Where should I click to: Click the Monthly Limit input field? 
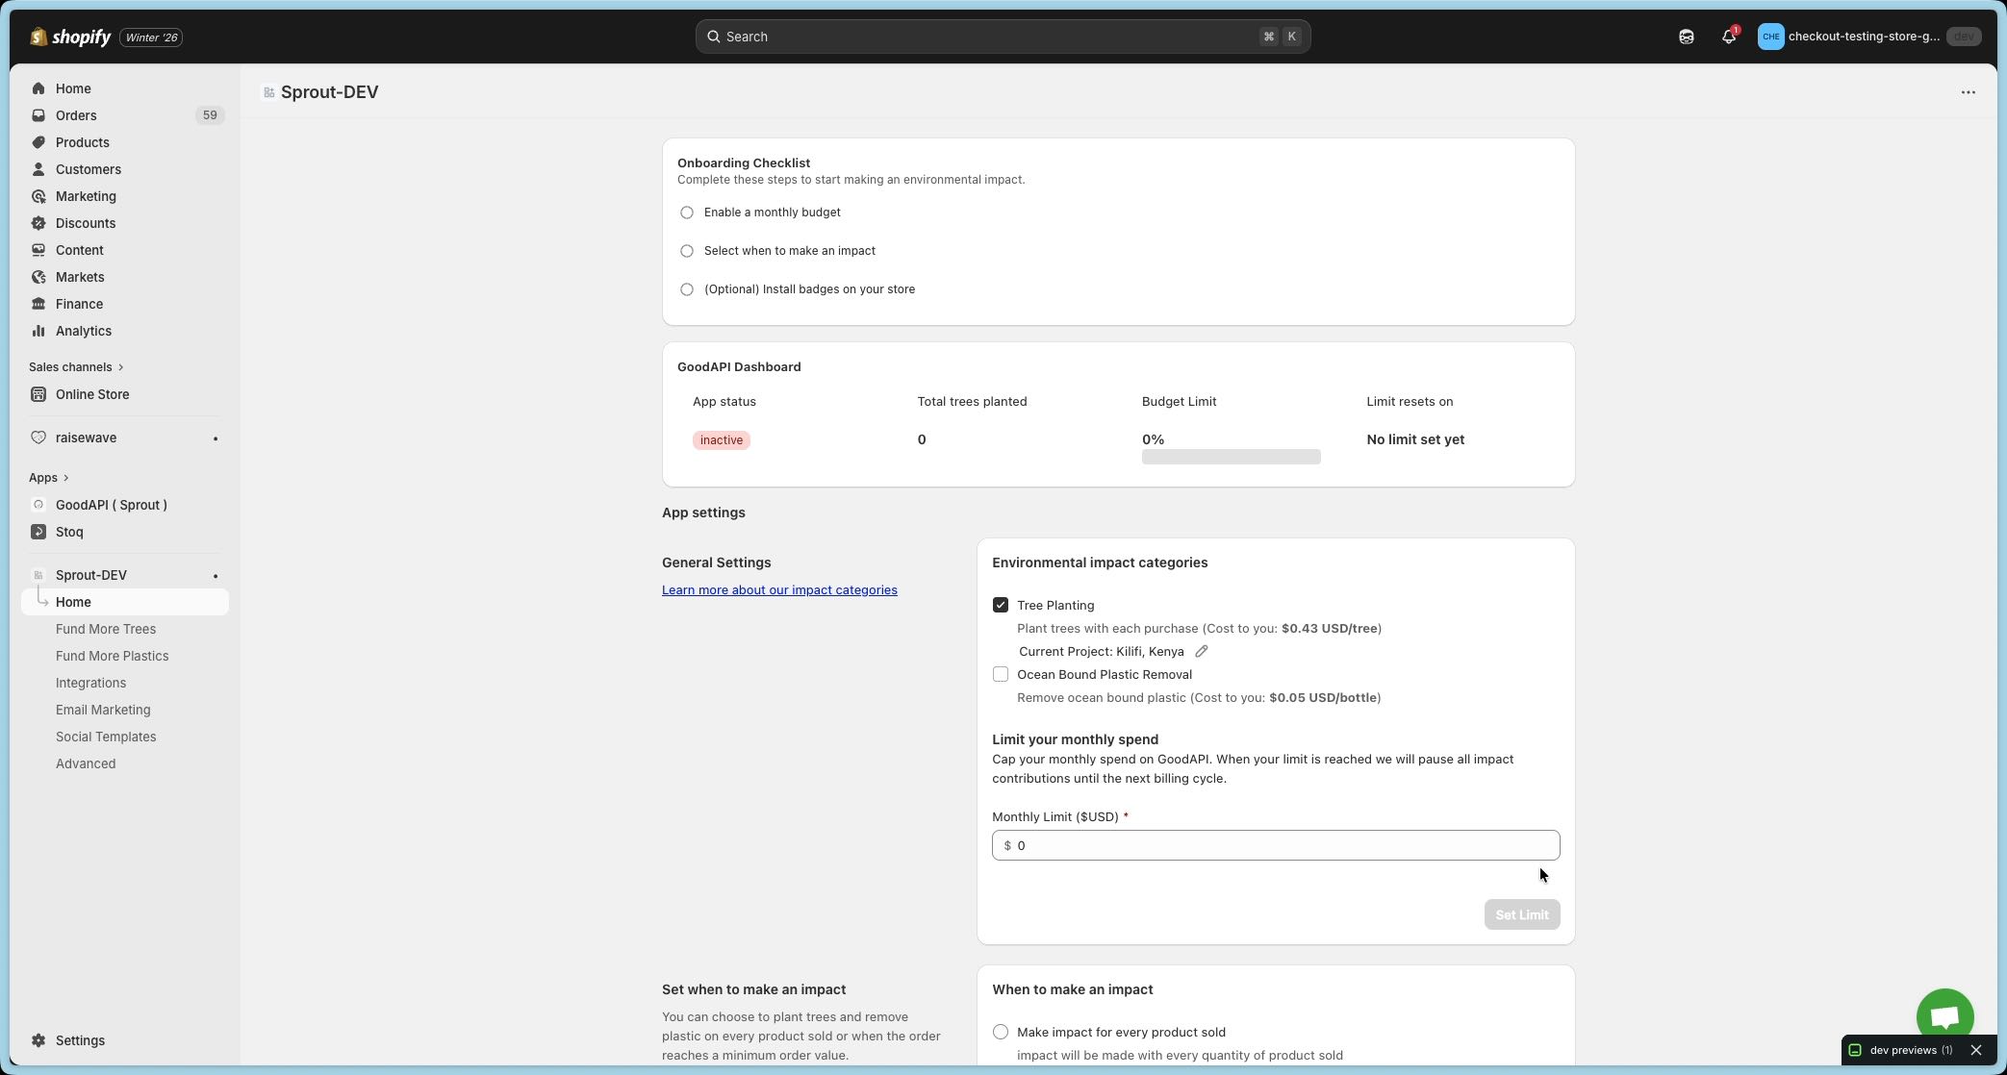(1275, 845)
